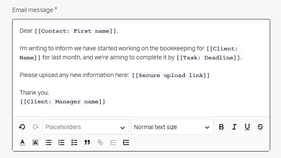This screenshot has height=158, width=281.
Task: Click the 'Please upload any new information here' text
Action: coord(74,75)
